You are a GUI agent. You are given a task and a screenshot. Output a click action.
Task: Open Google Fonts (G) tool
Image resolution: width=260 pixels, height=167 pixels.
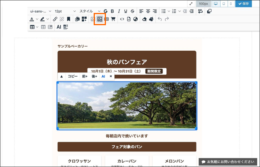106,11
